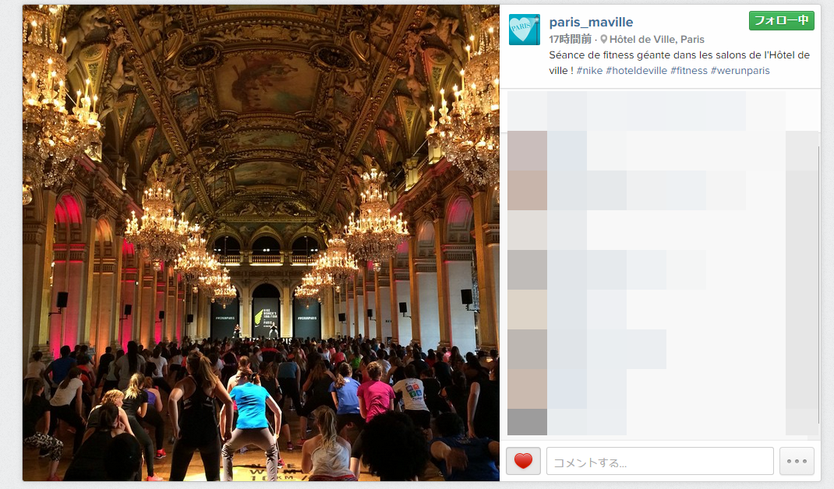
Task: Toggle the green フォロー中 follow button
Action: point(781,21)
